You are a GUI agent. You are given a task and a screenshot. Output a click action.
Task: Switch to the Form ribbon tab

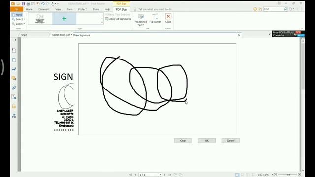[69, 9]
